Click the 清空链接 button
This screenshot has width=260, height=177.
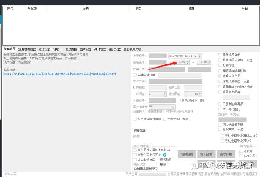tap(226, 154)
